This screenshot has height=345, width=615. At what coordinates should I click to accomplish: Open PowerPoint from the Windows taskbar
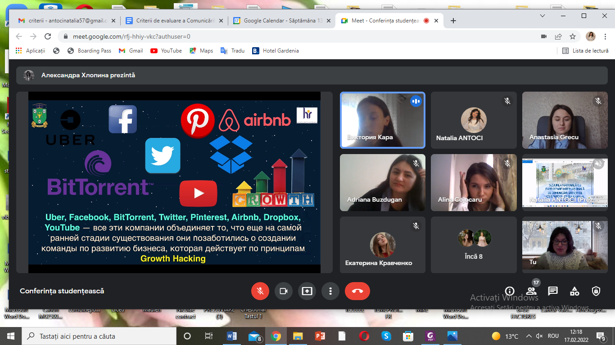pyautogui.click(x=320, y=336)
